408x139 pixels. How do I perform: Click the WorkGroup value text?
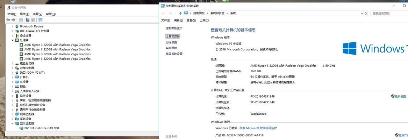(258, 114)
